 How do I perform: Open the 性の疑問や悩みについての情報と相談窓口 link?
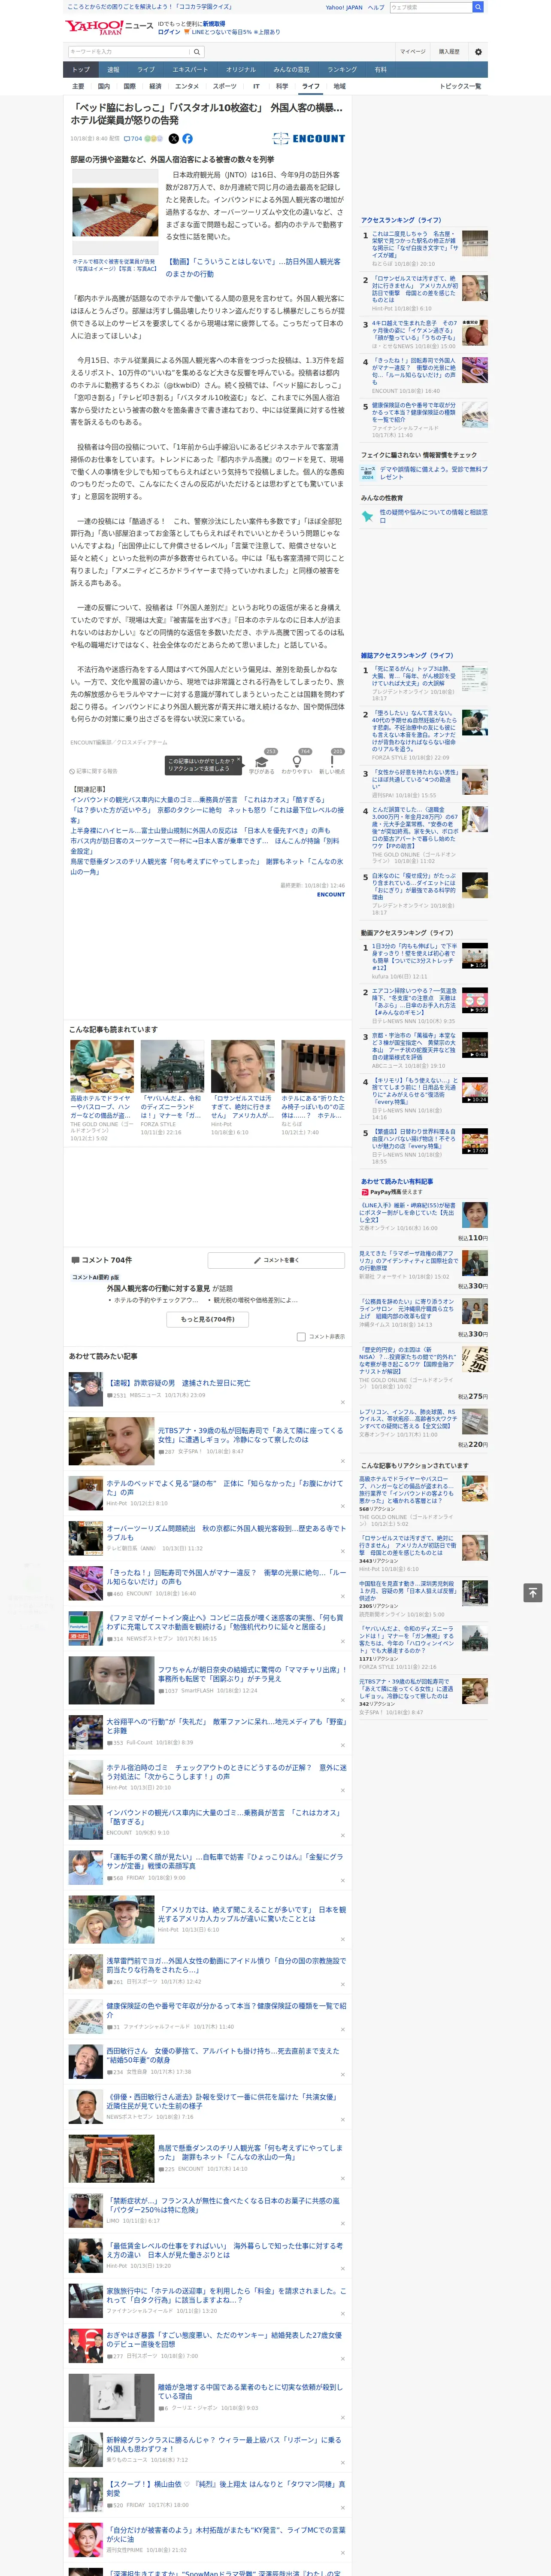coord(433,516)
